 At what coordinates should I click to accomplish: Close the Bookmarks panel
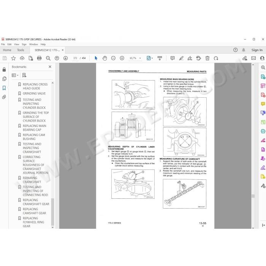[50, 66]
